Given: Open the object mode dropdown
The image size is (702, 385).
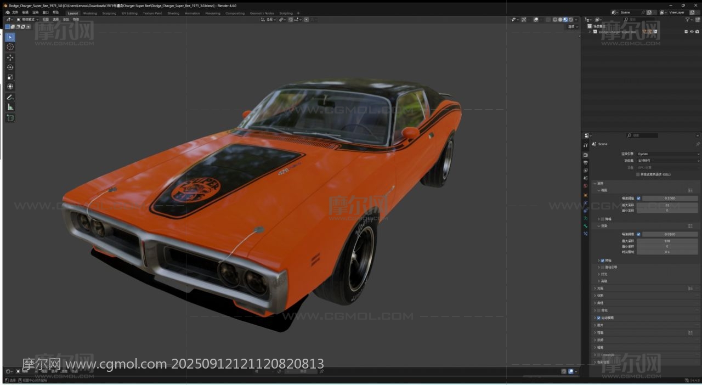Looking at the screenshot, I should (x=27, y=19).
